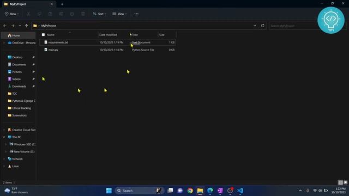
Task: Click the Share icon in toolbar
Action: click(72, 14)
